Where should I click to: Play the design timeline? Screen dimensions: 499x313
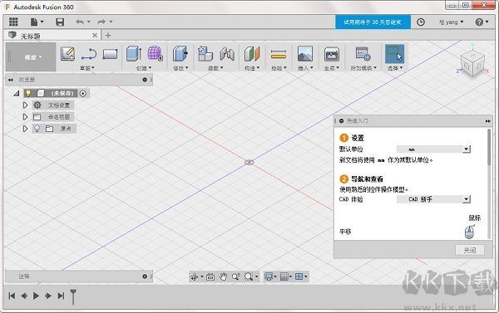coord(36,296)
